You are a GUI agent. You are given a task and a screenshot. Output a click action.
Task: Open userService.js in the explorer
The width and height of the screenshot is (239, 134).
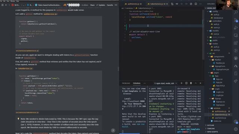point(220,118)
